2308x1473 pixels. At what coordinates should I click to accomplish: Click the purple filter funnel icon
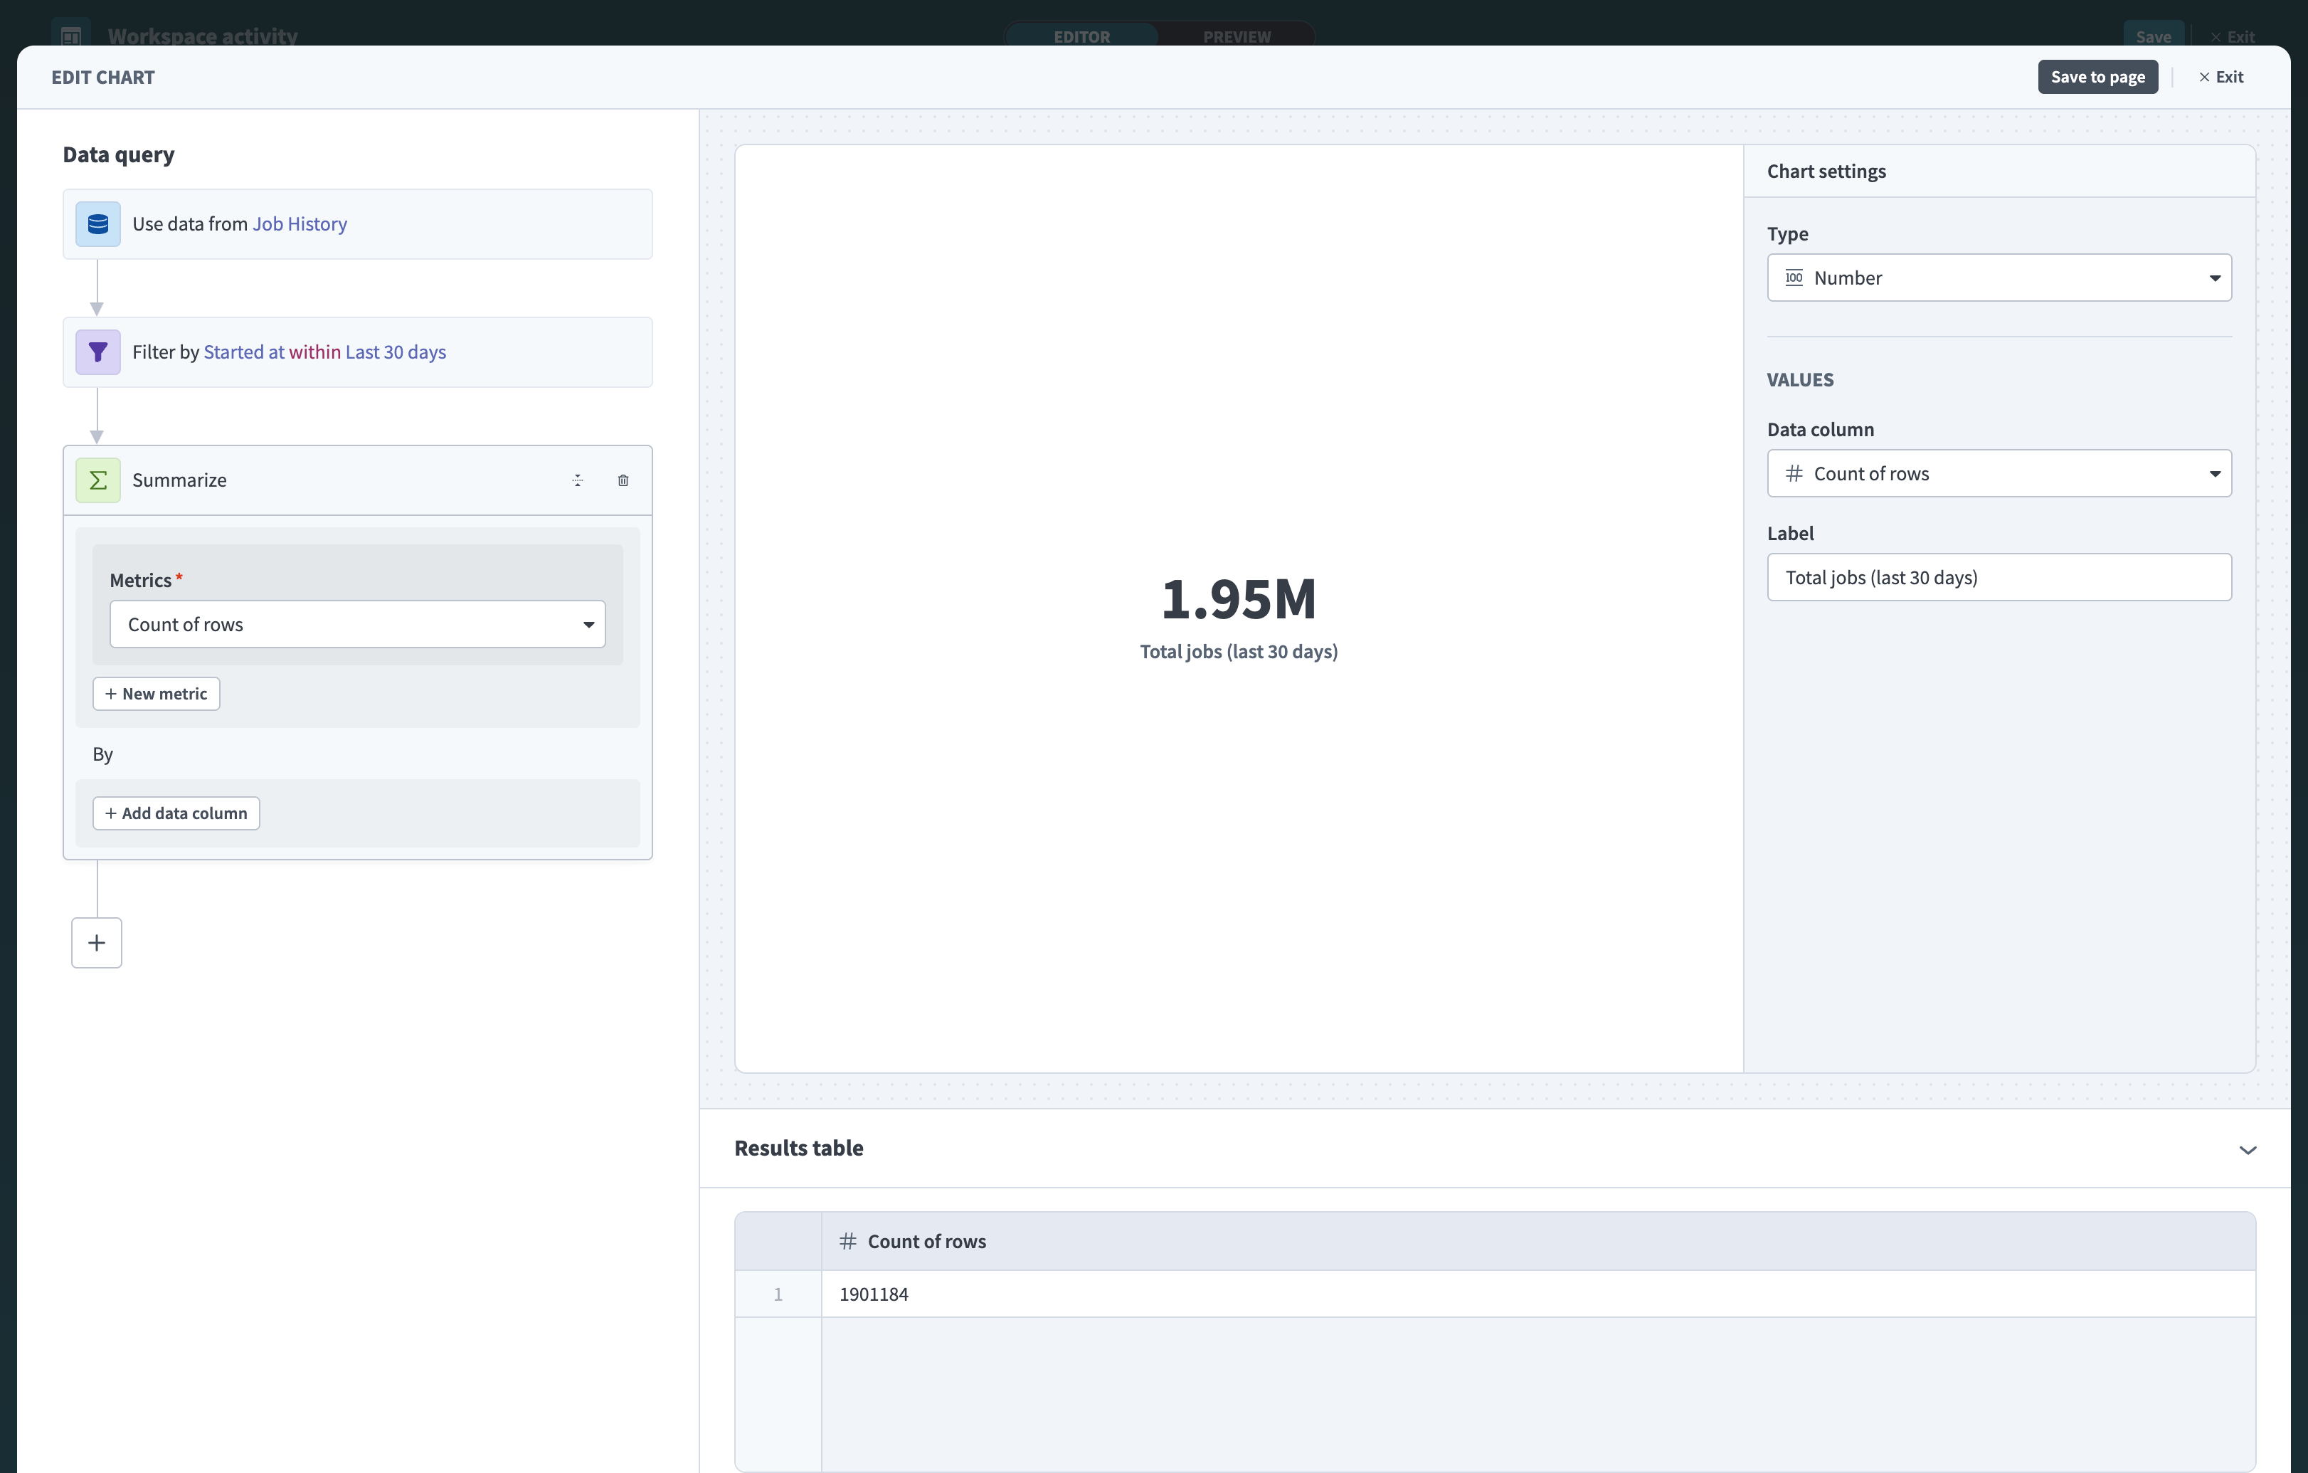pyautogui.click(x=97, y=352)
